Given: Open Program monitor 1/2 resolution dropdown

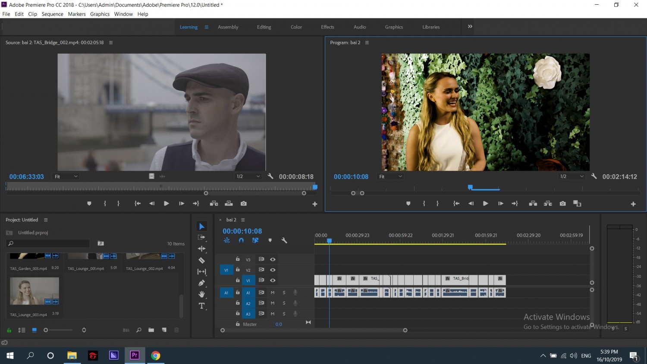Looking at the screenshot, I should pyautogui.click(x=572, y=176).
